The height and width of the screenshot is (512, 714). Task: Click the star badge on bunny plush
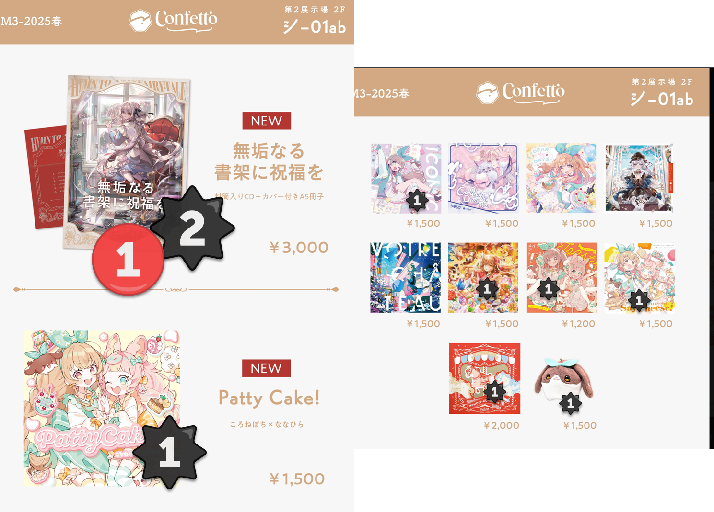click(571, 404)
